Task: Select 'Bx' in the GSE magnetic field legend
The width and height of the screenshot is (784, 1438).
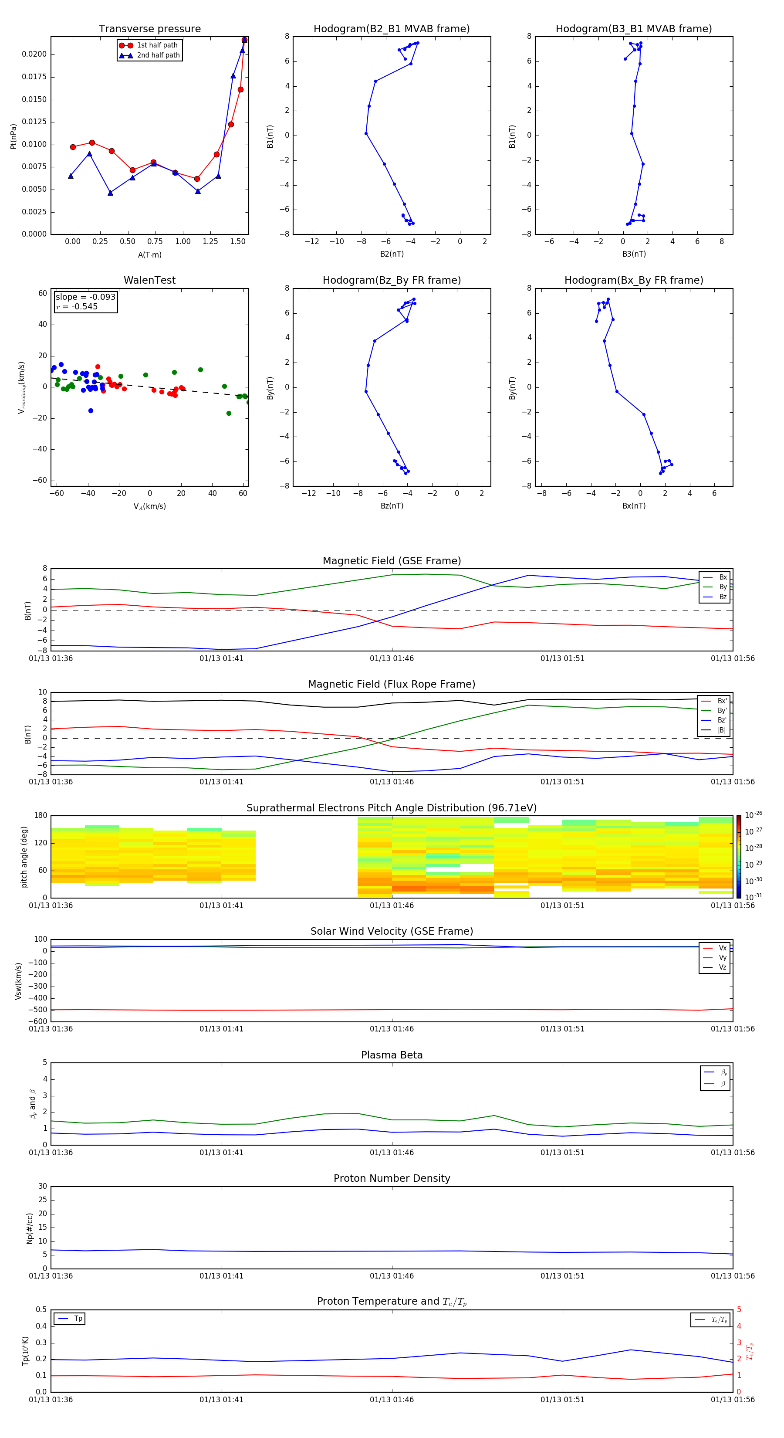Action: (x=715, y=577)
